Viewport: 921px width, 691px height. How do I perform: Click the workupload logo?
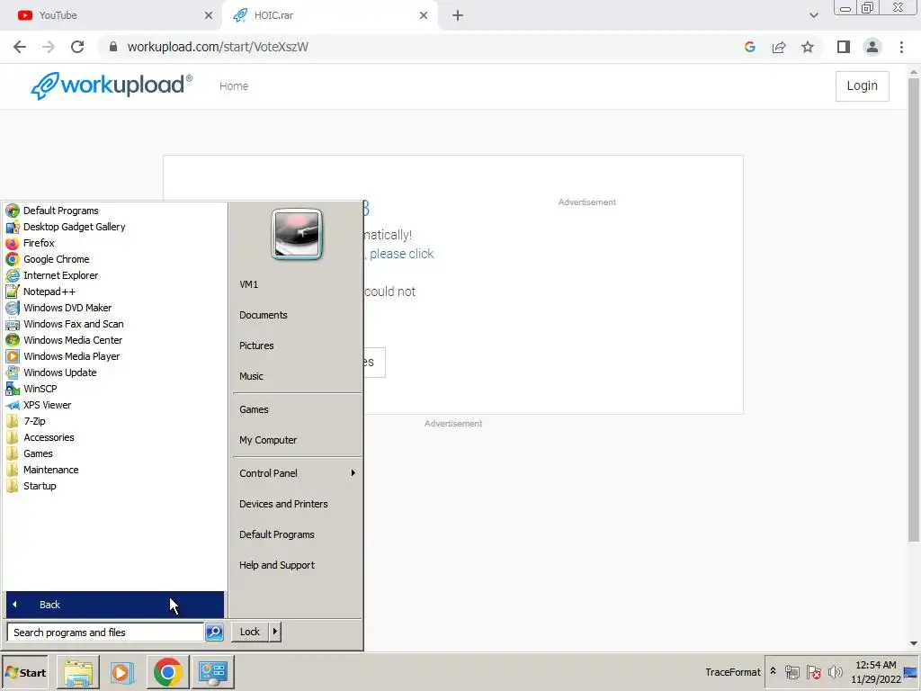[112, 85]
